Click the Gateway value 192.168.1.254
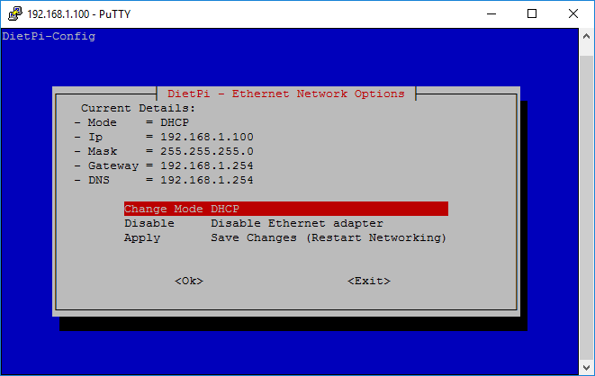This screenshot has width=595, height=376. click(207, 166)
